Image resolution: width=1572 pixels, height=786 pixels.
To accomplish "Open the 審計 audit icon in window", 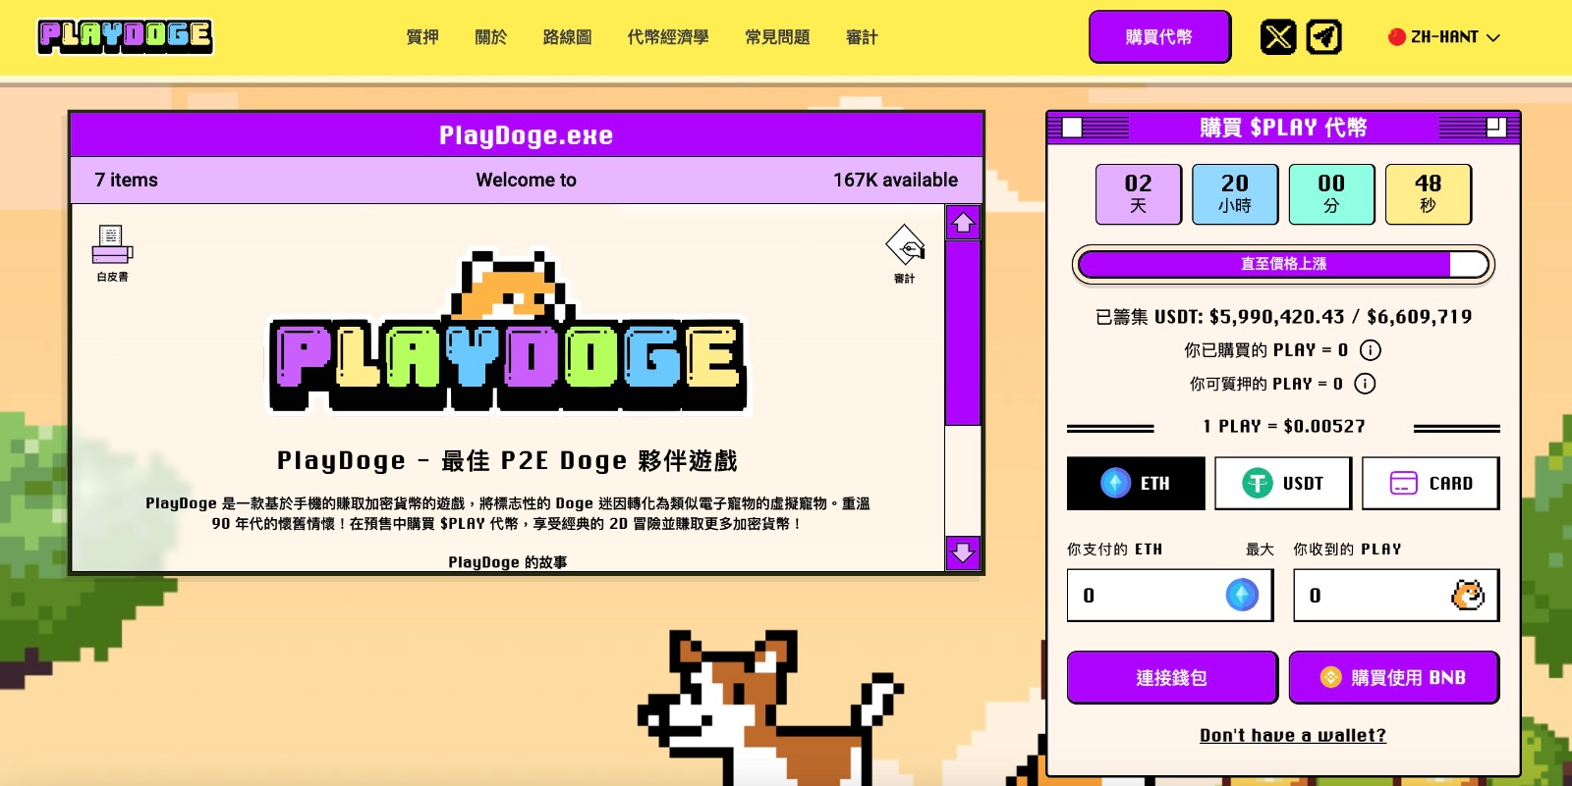I will tap(905, 254).
